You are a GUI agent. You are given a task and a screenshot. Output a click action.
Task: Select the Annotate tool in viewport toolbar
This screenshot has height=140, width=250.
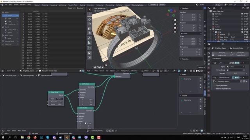pyautogui.click(x=89, y=38)
